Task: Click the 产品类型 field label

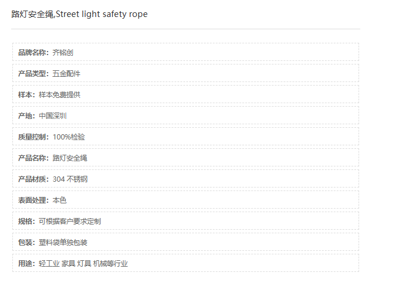Action: coord(33,74)
